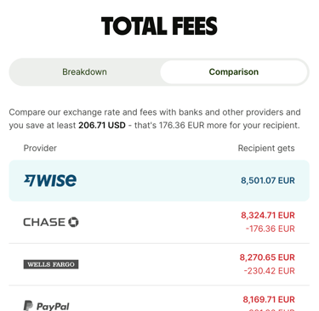This screenshot has height=311, width=319.
Task: Click the 8,501.07 EUR Wise amount
Action: point(268,180)
